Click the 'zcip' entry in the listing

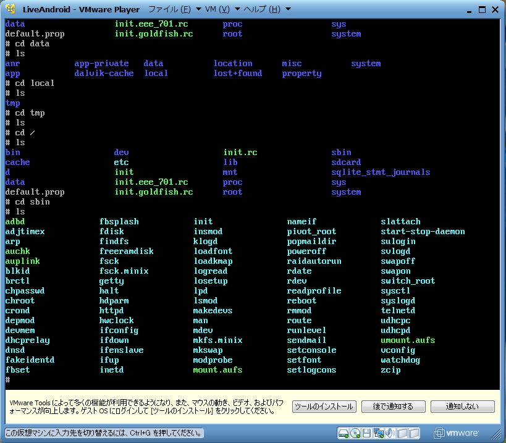pos(391,369)
